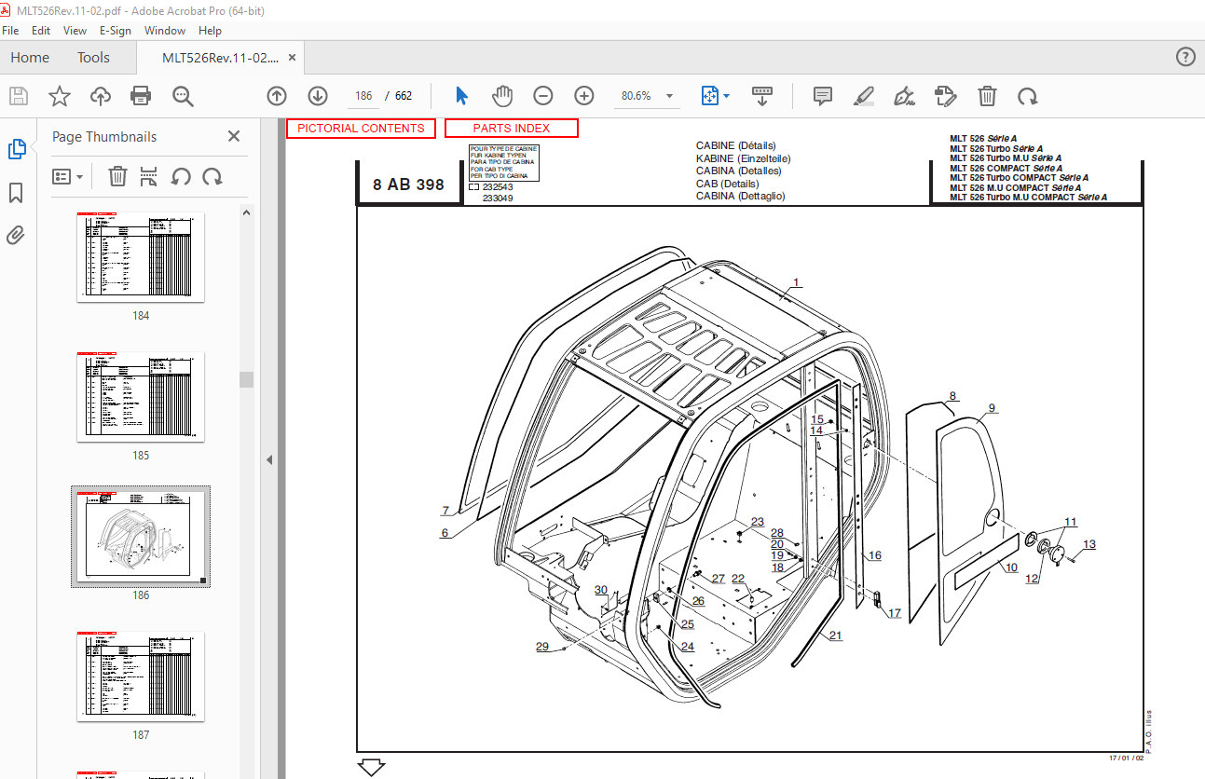Go to next page arrow
The height and width of the screenshot is (779, 1205).
coord(318,96)
